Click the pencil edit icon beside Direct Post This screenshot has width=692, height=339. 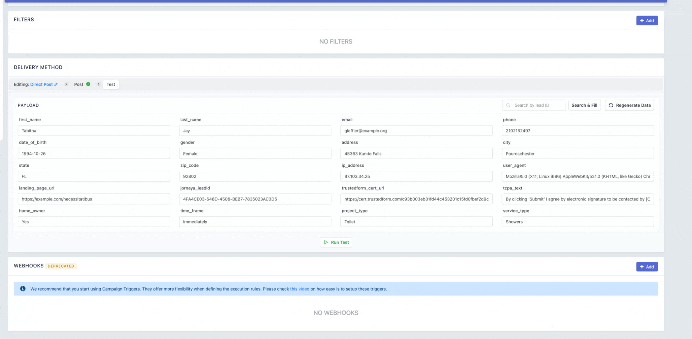point(56,84)
